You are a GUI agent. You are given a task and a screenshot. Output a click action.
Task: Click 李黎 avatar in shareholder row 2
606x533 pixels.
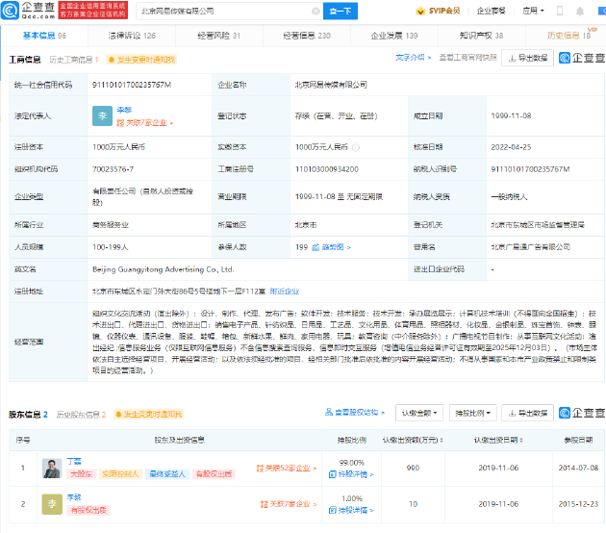point(52,504)
